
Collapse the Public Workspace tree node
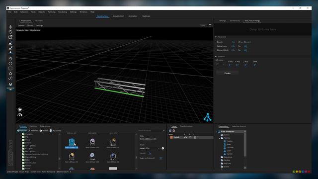[217, 132]
